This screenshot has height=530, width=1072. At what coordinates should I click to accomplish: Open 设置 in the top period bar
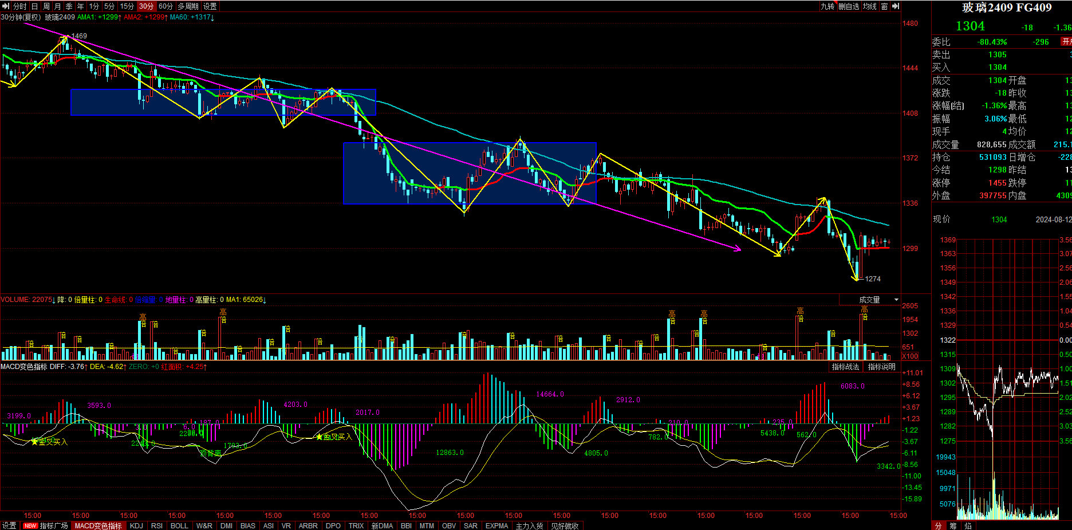click(210, 6)
